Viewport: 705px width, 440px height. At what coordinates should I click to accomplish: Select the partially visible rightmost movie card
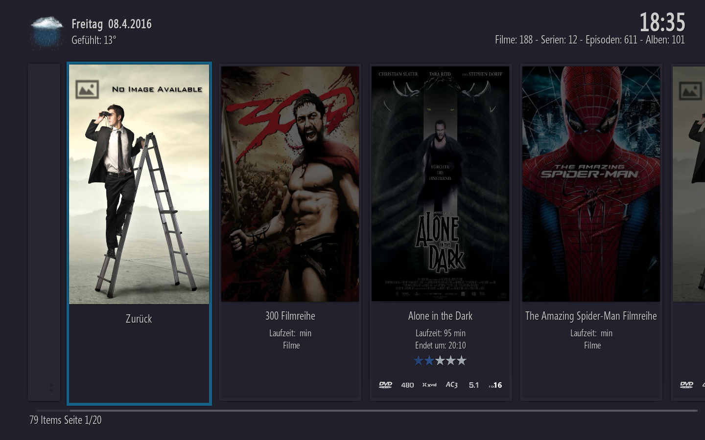[x=688, y=232]
